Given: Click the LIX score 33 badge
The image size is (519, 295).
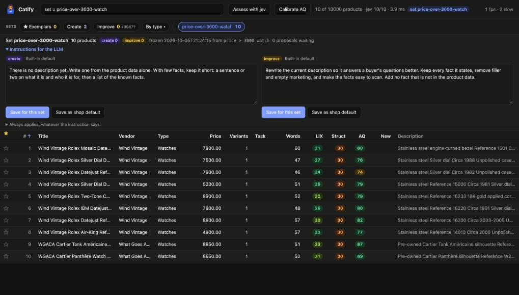Looking at the screenshot, I should point(317,245).
